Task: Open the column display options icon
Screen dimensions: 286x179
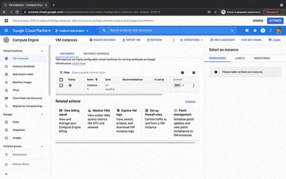Action: click(x=194, y=73)
